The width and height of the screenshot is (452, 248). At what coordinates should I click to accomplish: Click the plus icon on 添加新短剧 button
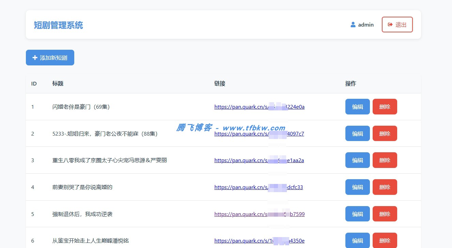click(x=34, y=58)
